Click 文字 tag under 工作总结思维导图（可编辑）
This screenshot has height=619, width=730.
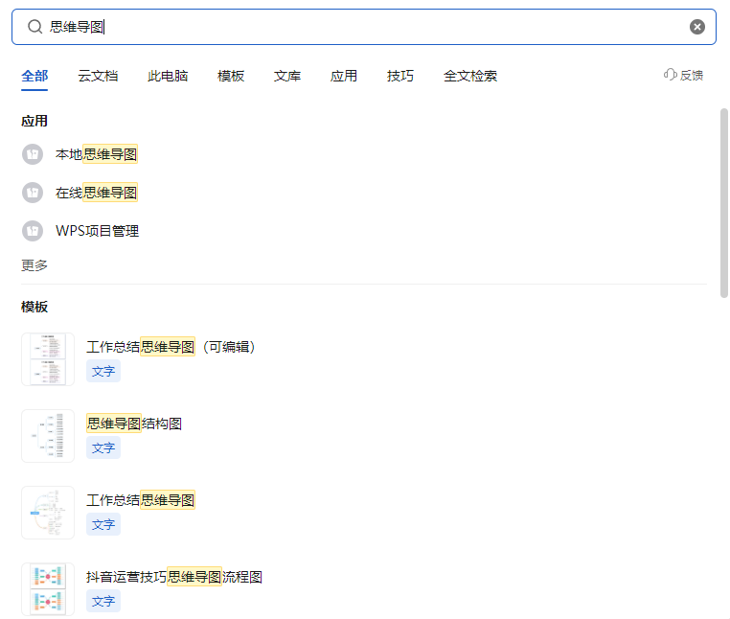pyautogui.click(x=103, y=371)
